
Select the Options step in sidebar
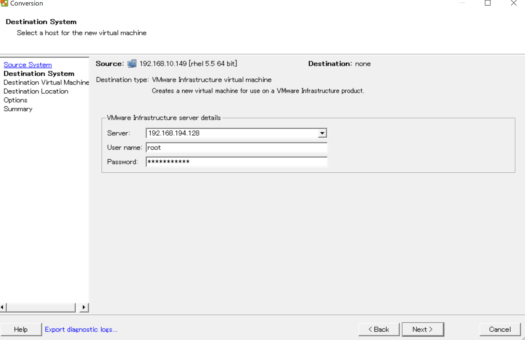coord(15,100)
